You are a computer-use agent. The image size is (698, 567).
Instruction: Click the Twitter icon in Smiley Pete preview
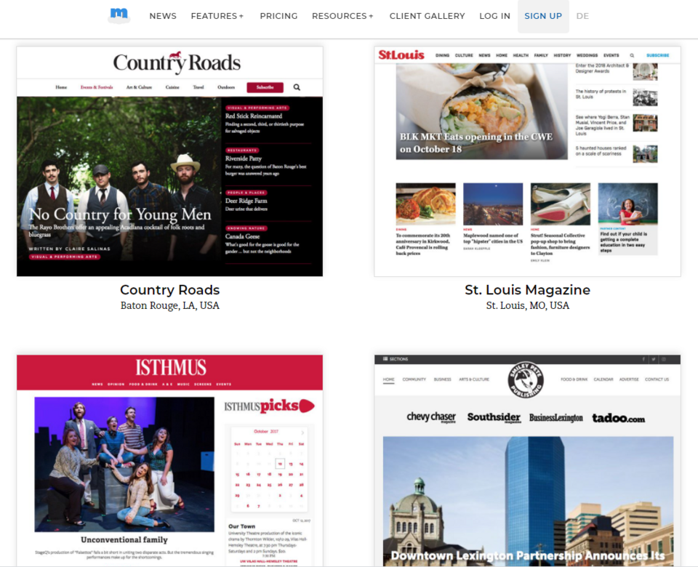[x=654, y=359]
